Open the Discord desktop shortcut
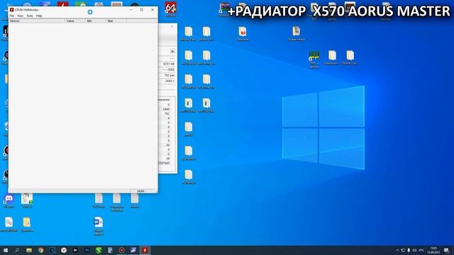The width and height of the screenshot is (454, 255). click(x=9, y=200)
